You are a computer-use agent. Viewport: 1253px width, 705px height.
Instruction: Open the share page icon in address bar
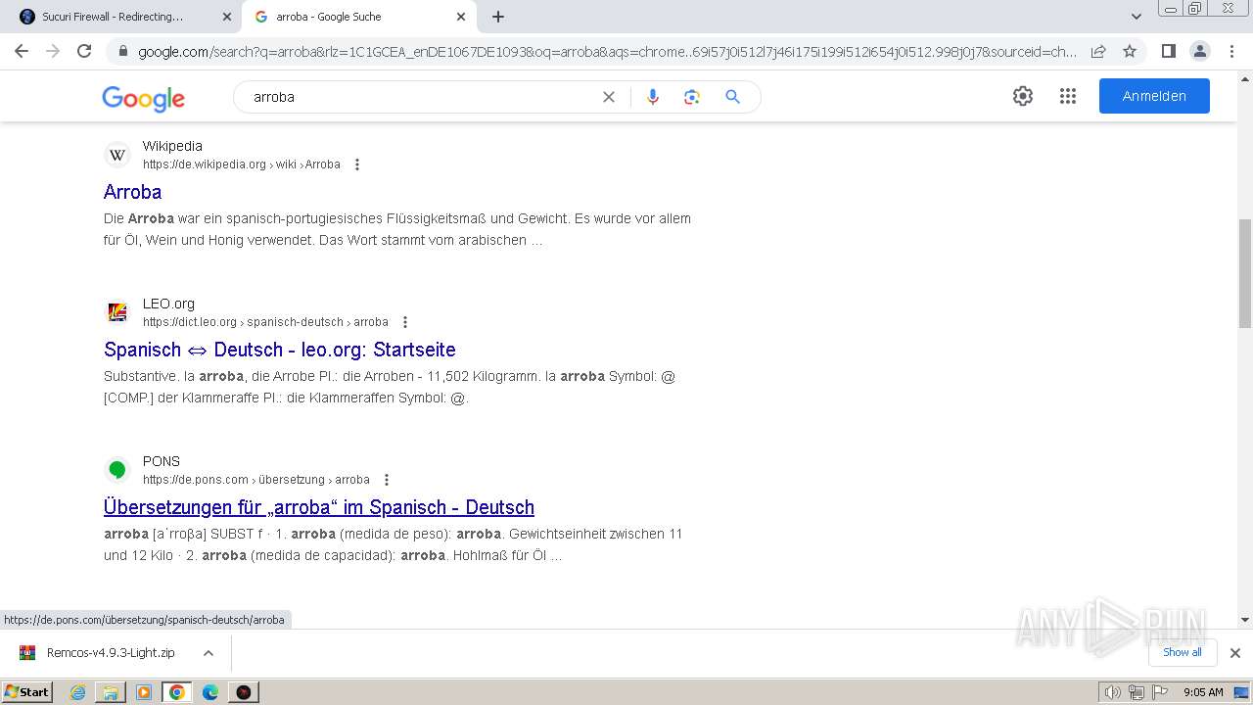(x=1098, y=51)
